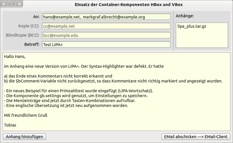Click the 'Anhänge:' heading label
This screenshot has width=233, height=143.
(184, 16)
